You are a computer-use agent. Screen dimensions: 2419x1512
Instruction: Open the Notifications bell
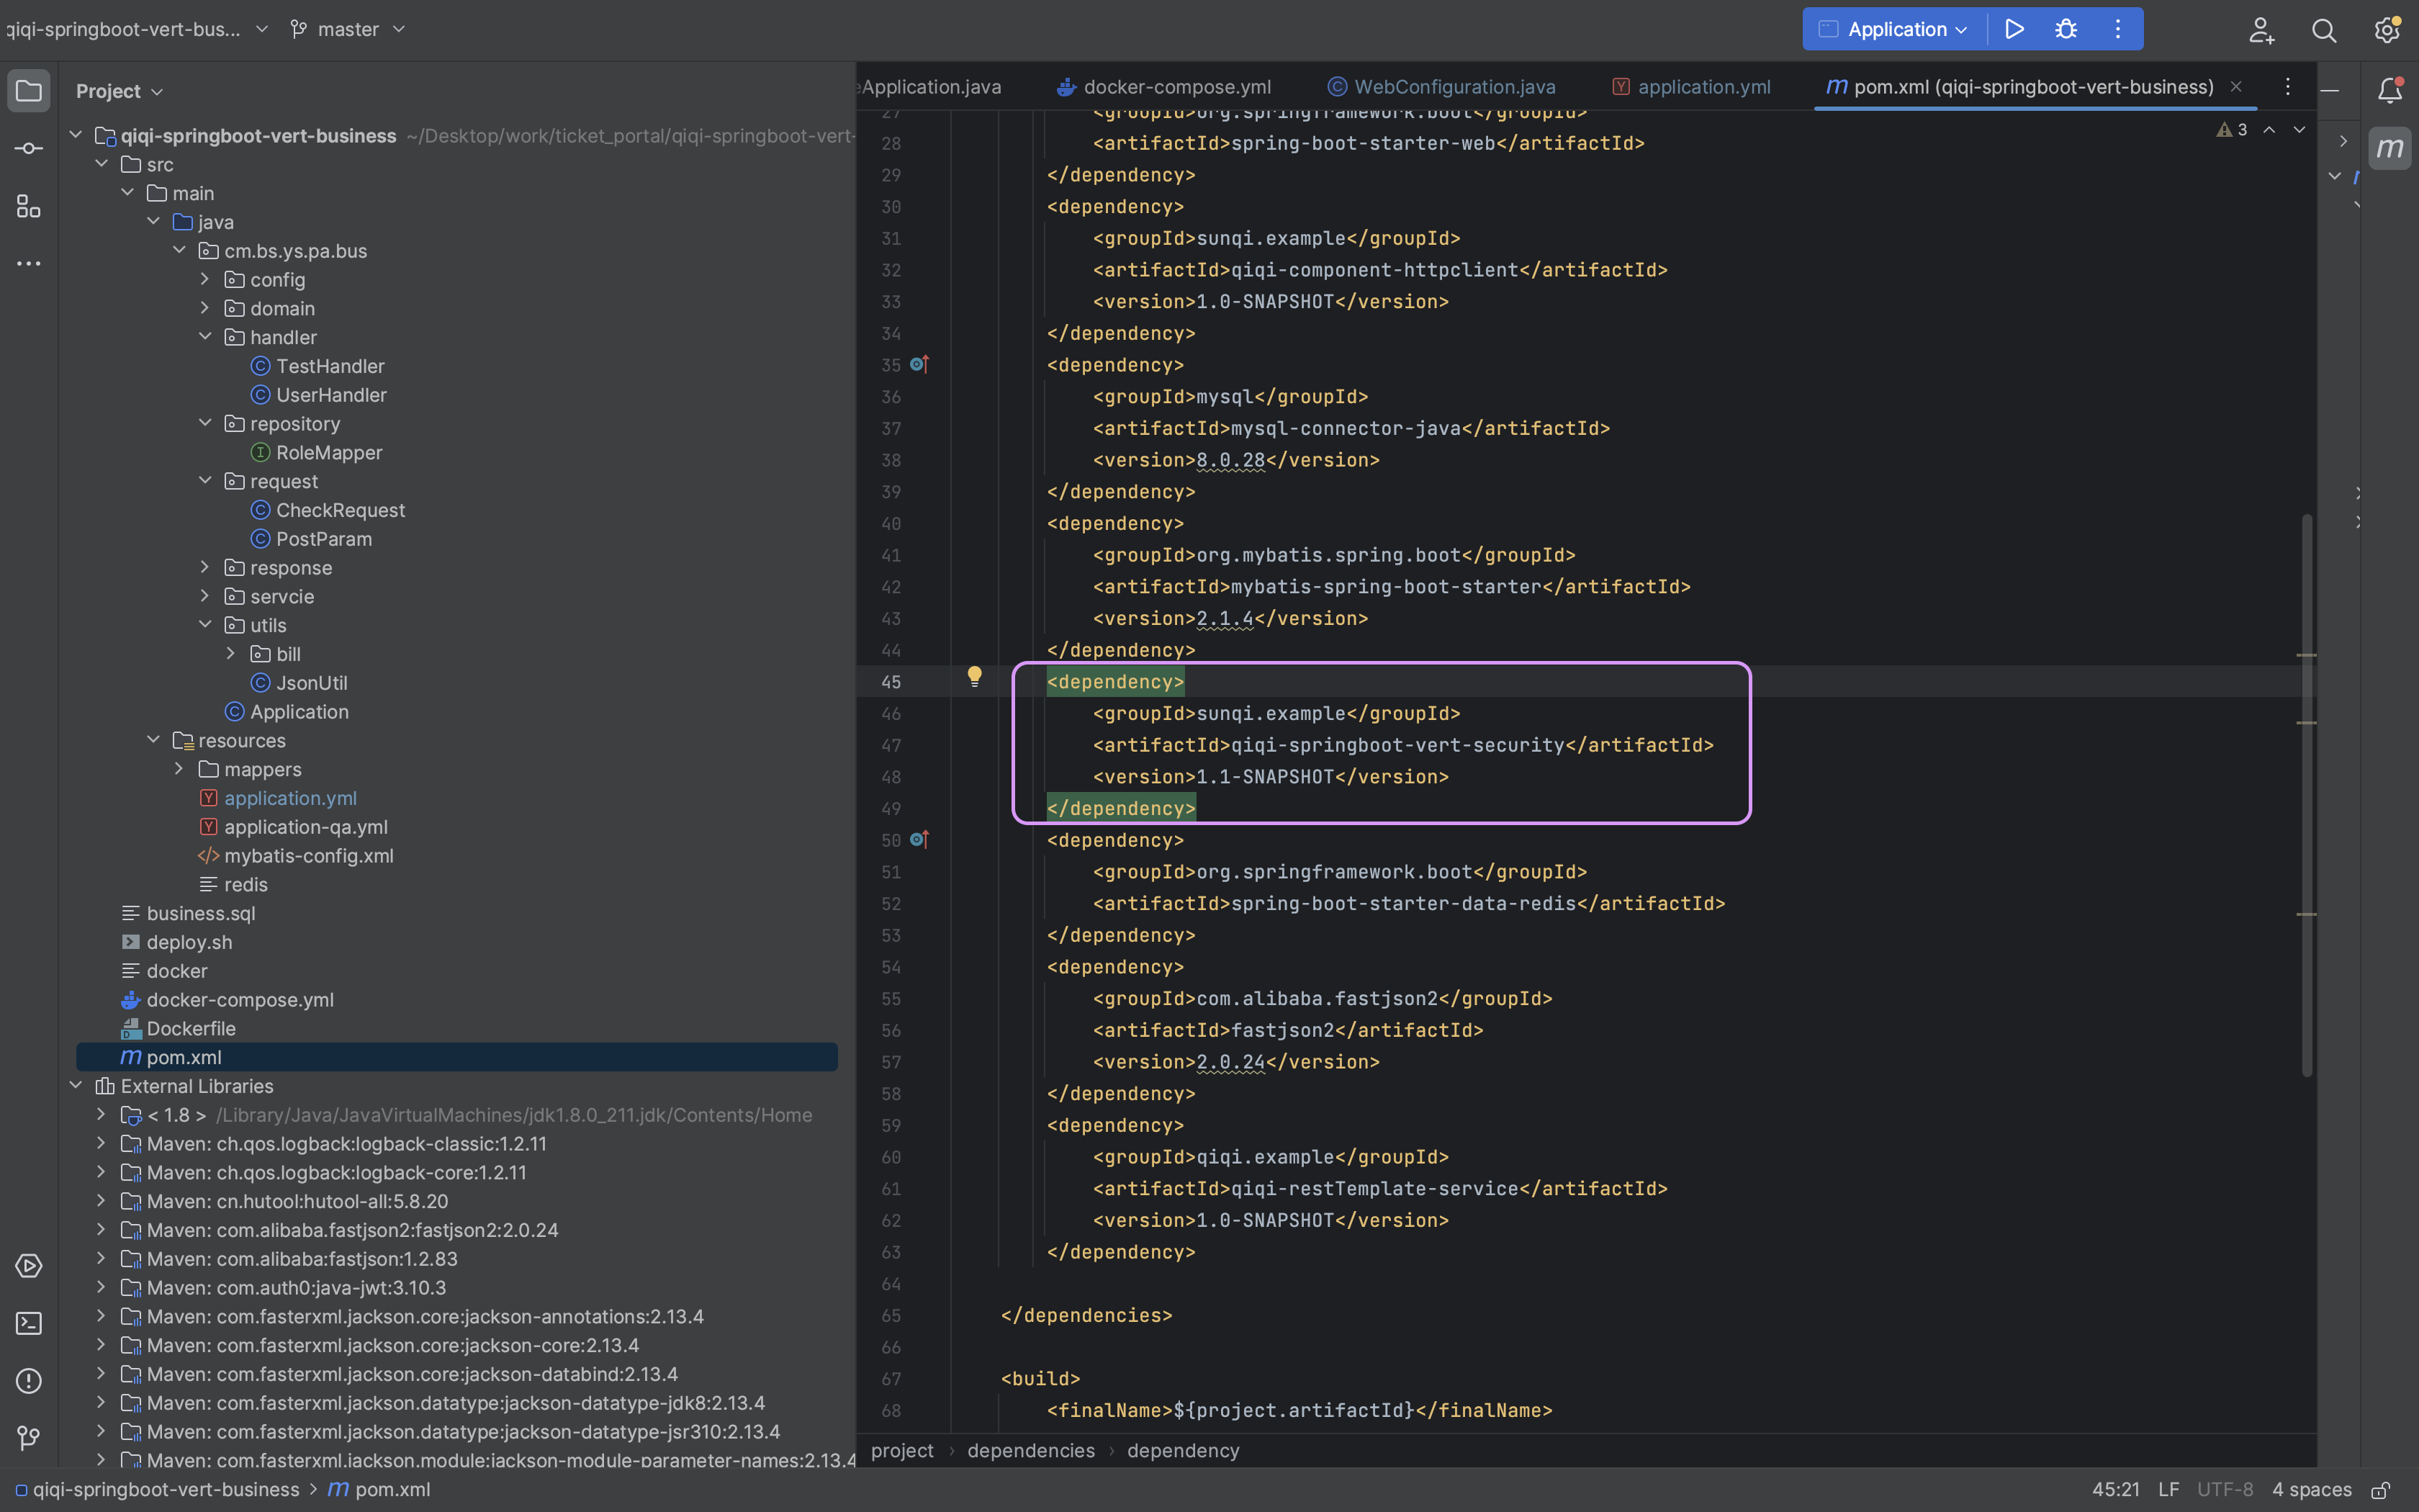coord(2390,91)
